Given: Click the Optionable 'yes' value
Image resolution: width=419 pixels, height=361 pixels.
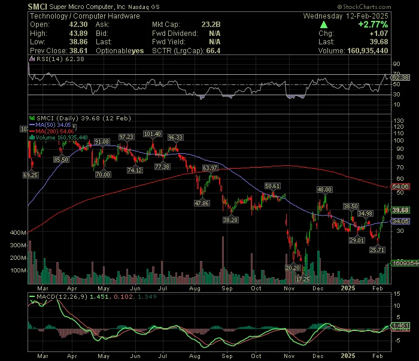Looking at the screenshot, I should tap(138, 51).
